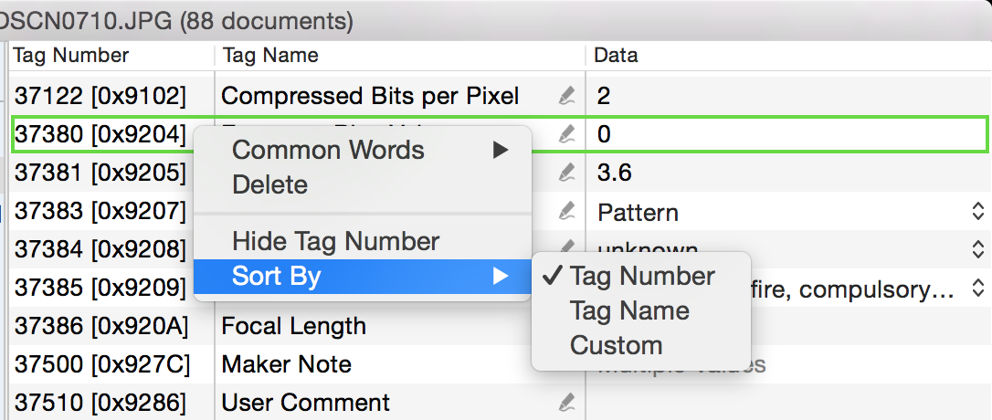This screenshot has width=992, height=420.
Task: Expand the Common Words submenu
Action: 362,150
